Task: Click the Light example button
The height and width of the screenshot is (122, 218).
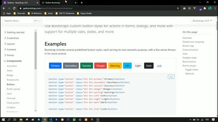Action: (x=138, y=66)
